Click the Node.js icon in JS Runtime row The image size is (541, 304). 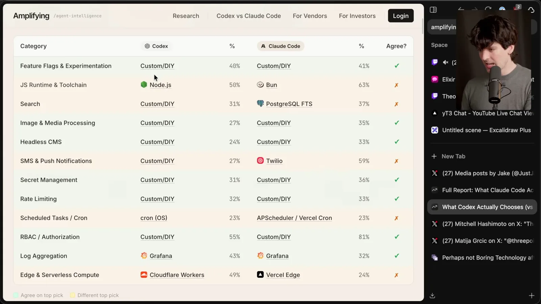tap(144, 84)
